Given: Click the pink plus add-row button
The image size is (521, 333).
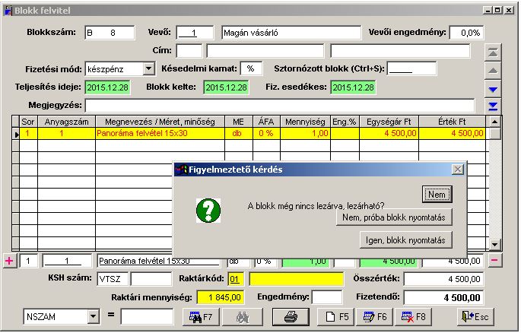Looking at the screenshot, I should click(x=9, y=261).
